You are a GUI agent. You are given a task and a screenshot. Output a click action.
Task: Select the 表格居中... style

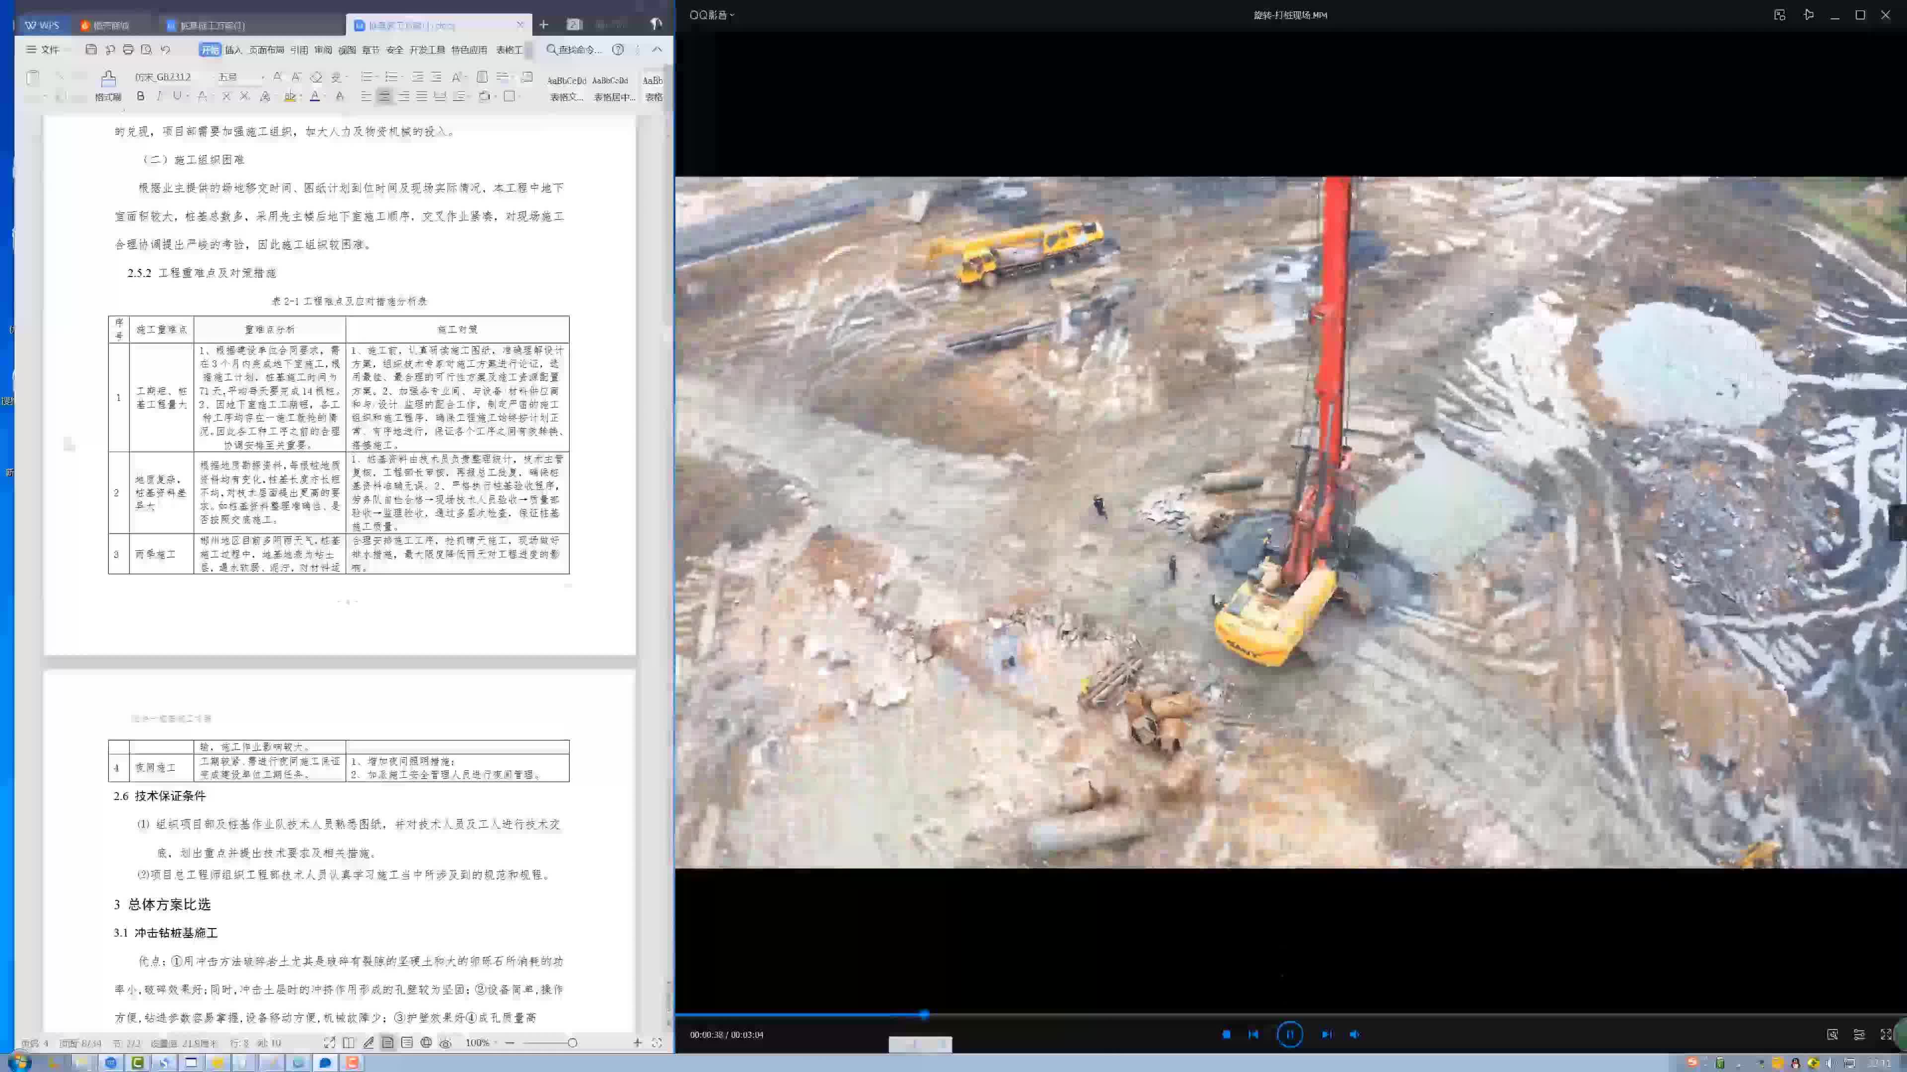click(614, 88)
